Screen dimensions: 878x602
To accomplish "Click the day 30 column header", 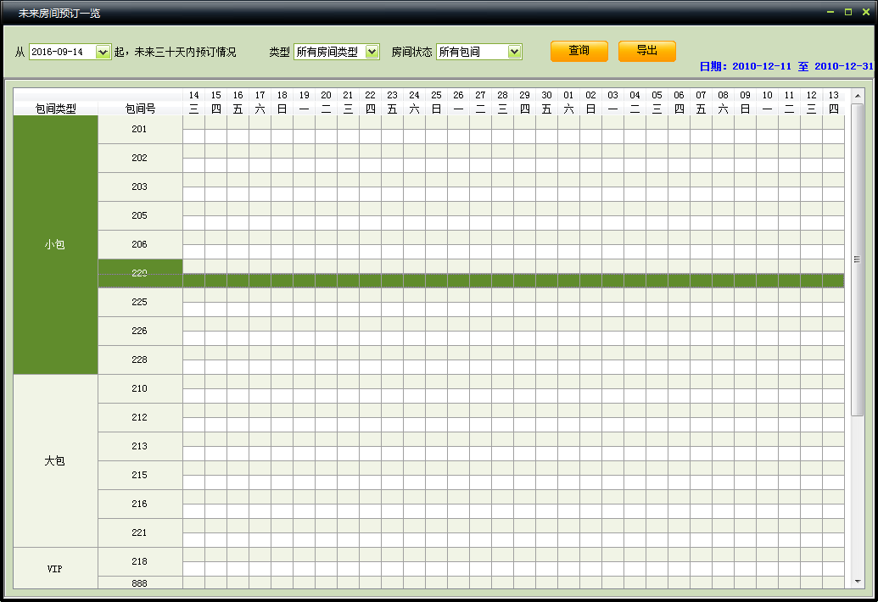I will 546,102.
